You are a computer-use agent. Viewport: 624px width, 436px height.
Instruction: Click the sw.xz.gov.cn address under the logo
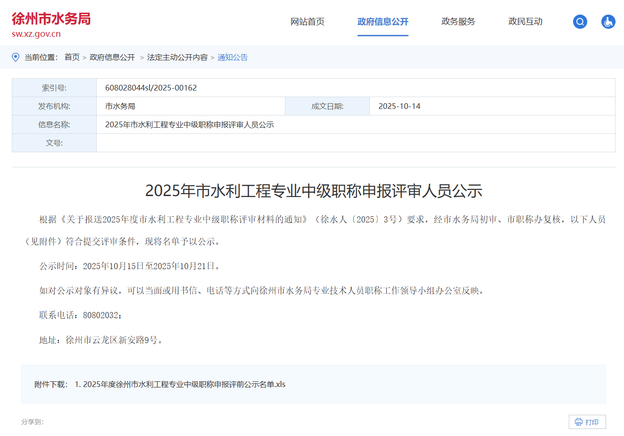(x=36, y=34)
